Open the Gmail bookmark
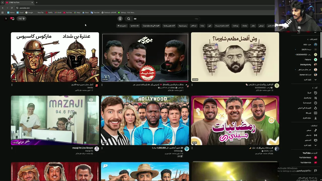The image size is (322, 181). point(58,12)
